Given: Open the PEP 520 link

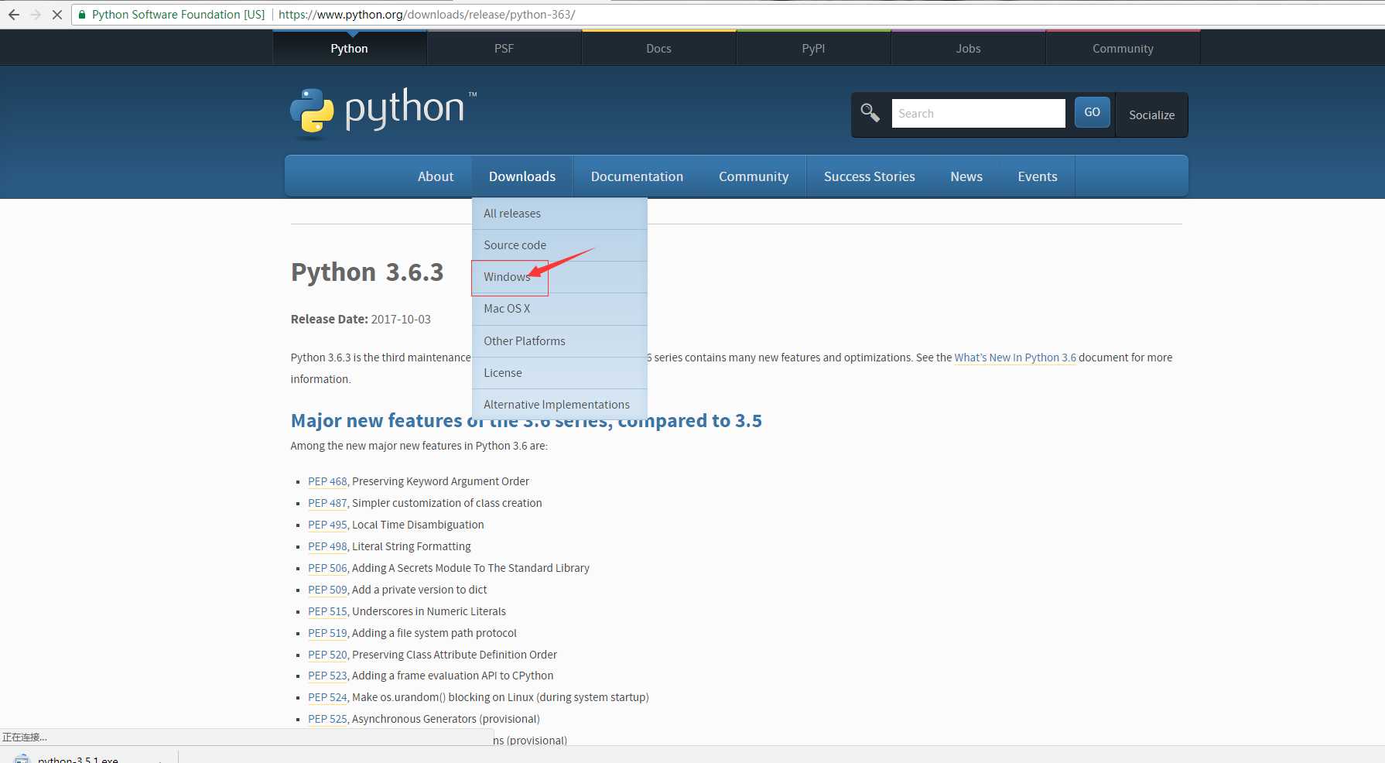Looking at the screenshot, I should click(x=327, y=655).
